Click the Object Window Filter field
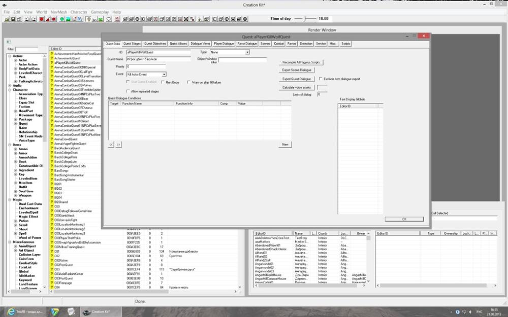The image size is (508, 317). 242,59
